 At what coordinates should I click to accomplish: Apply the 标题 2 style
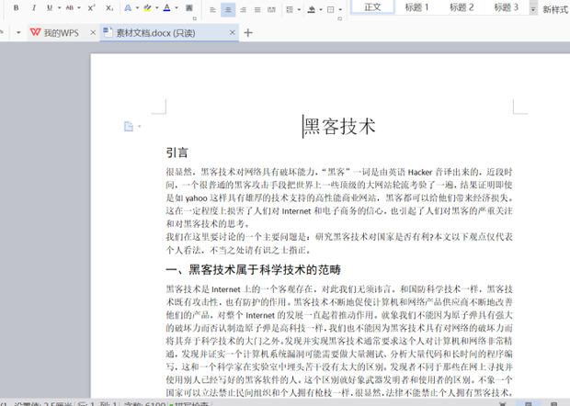coord(462,7)
